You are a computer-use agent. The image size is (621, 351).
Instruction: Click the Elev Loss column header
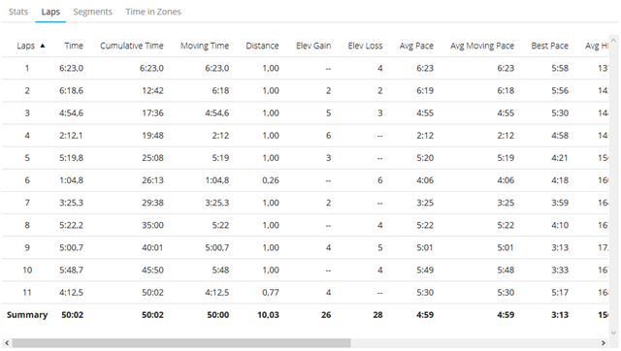(x=365, y=46)
